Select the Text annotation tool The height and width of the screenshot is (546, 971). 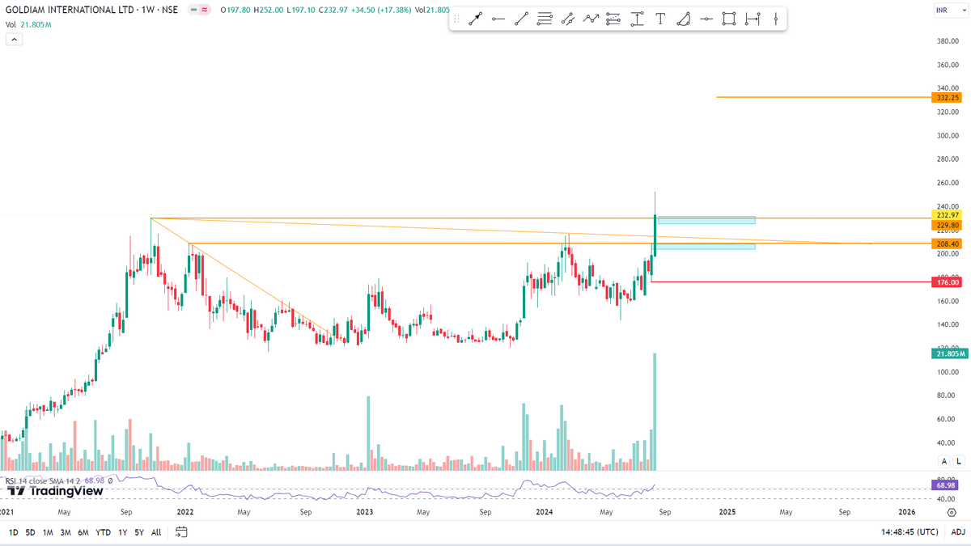(660, 19)
